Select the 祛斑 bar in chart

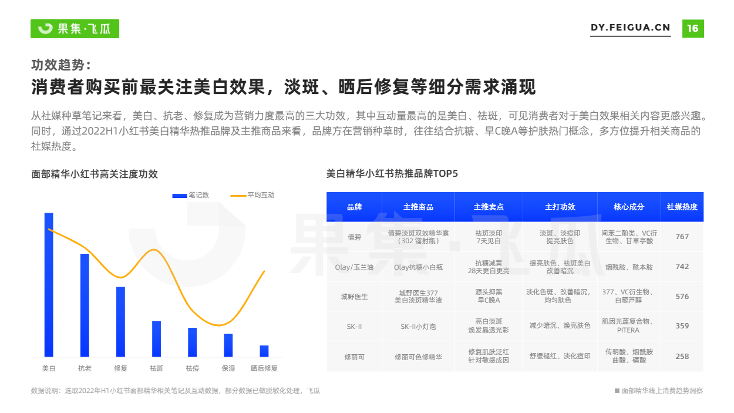(156, 339)
